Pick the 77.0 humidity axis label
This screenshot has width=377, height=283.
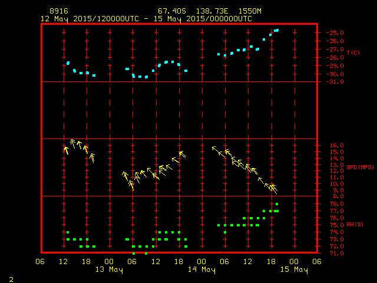tap(337, 211)
